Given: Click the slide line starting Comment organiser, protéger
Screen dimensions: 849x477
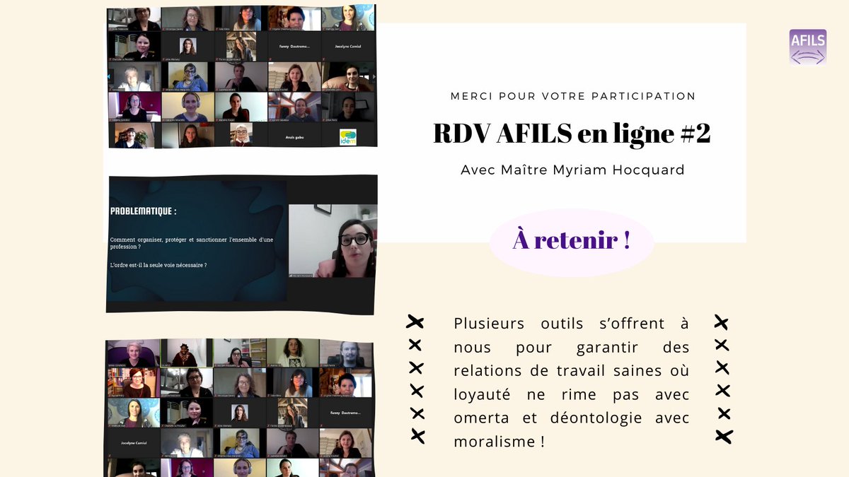Looking at the screenshot, I should click(191, 244).
